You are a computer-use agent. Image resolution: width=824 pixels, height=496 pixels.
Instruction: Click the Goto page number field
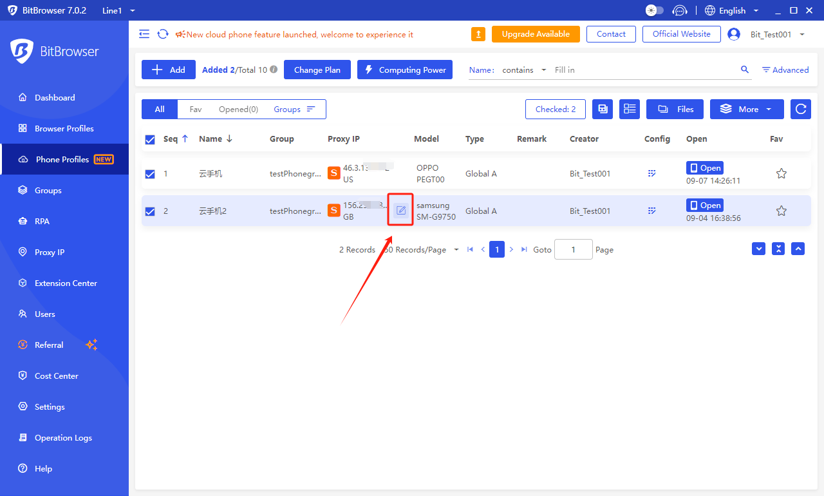click(573, 249)
